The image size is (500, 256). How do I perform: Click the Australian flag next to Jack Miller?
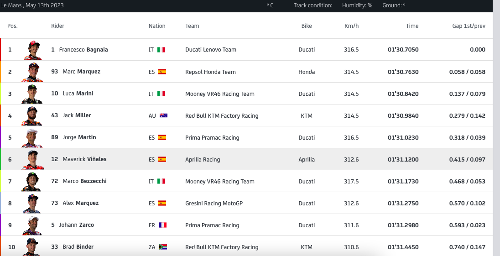point(163,115)
